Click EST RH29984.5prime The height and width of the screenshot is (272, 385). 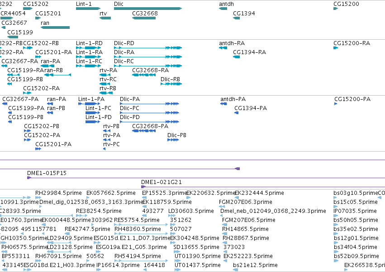pyautogui.click(x=58, y=193)
